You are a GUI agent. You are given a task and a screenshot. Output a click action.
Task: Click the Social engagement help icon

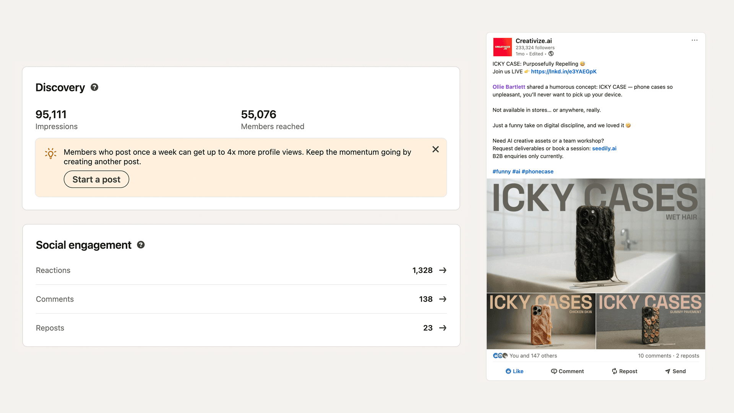[141, 245]
